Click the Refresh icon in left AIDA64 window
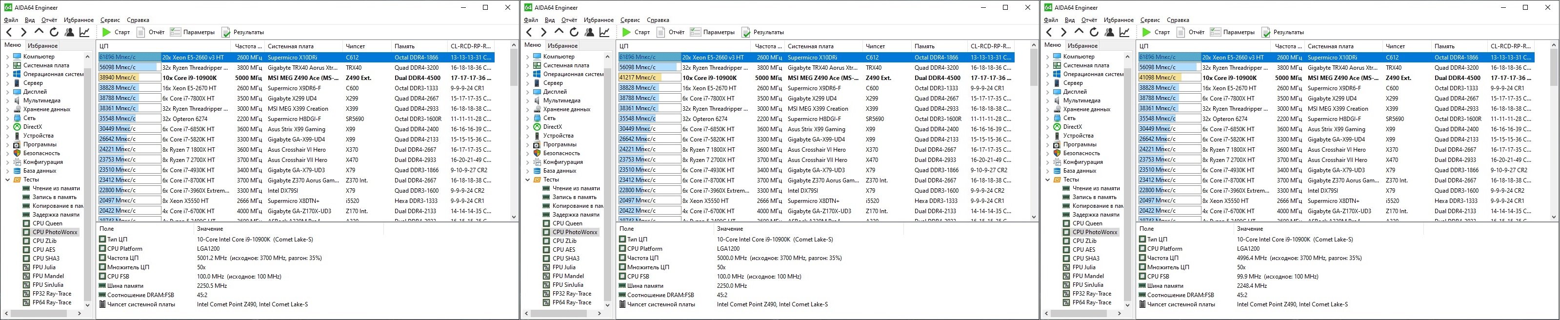The width and height of the screenshot is (1560, 320). click(x=54, y=32)
